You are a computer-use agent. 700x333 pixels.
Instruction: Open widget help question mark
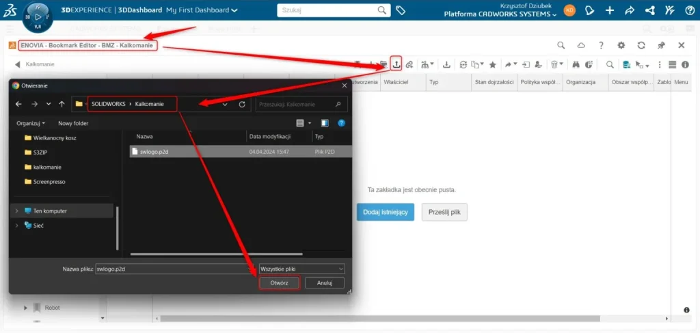(602, 45)
